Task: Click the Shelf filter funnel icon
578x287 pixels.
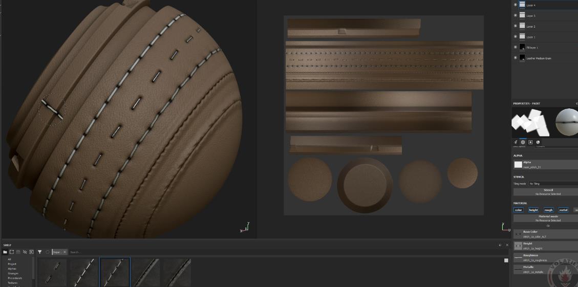Action: pyautogui.click(x=39, y=252)
